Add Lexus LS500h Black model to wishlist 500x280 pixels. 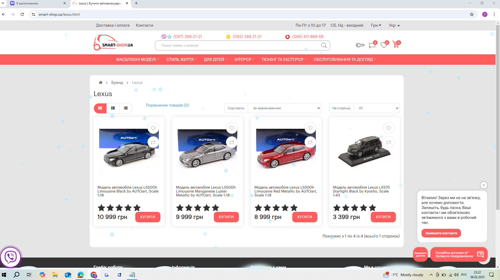tap(153, 128)
